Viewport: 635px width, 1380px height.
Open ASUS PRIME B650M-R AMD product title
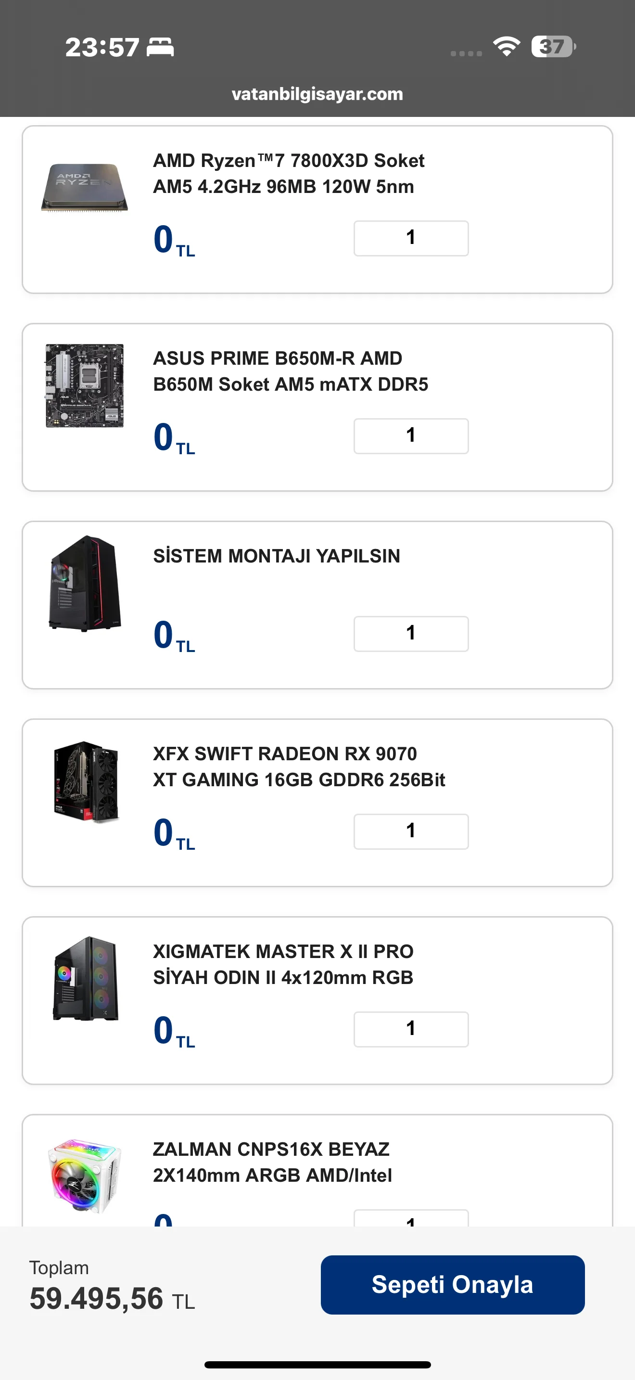point(290,371)
